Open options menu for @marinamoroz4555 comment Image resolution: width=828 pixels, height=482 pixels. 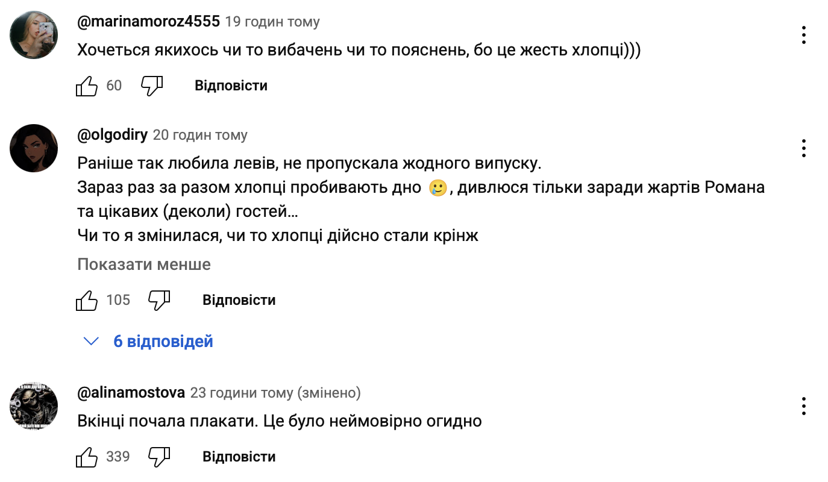(804, 35)
